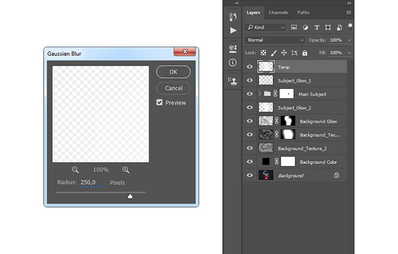Image resolution: width=398 pixels, height=254 pixels.
Task: Click the Gaussian Blur preview area
Action: click(x=100, y=114)
